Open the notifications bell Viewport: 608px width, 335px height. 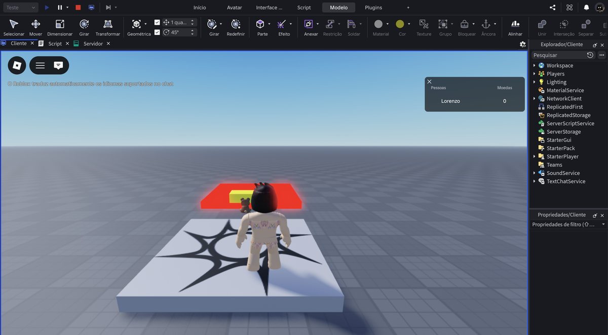[586, 8]
